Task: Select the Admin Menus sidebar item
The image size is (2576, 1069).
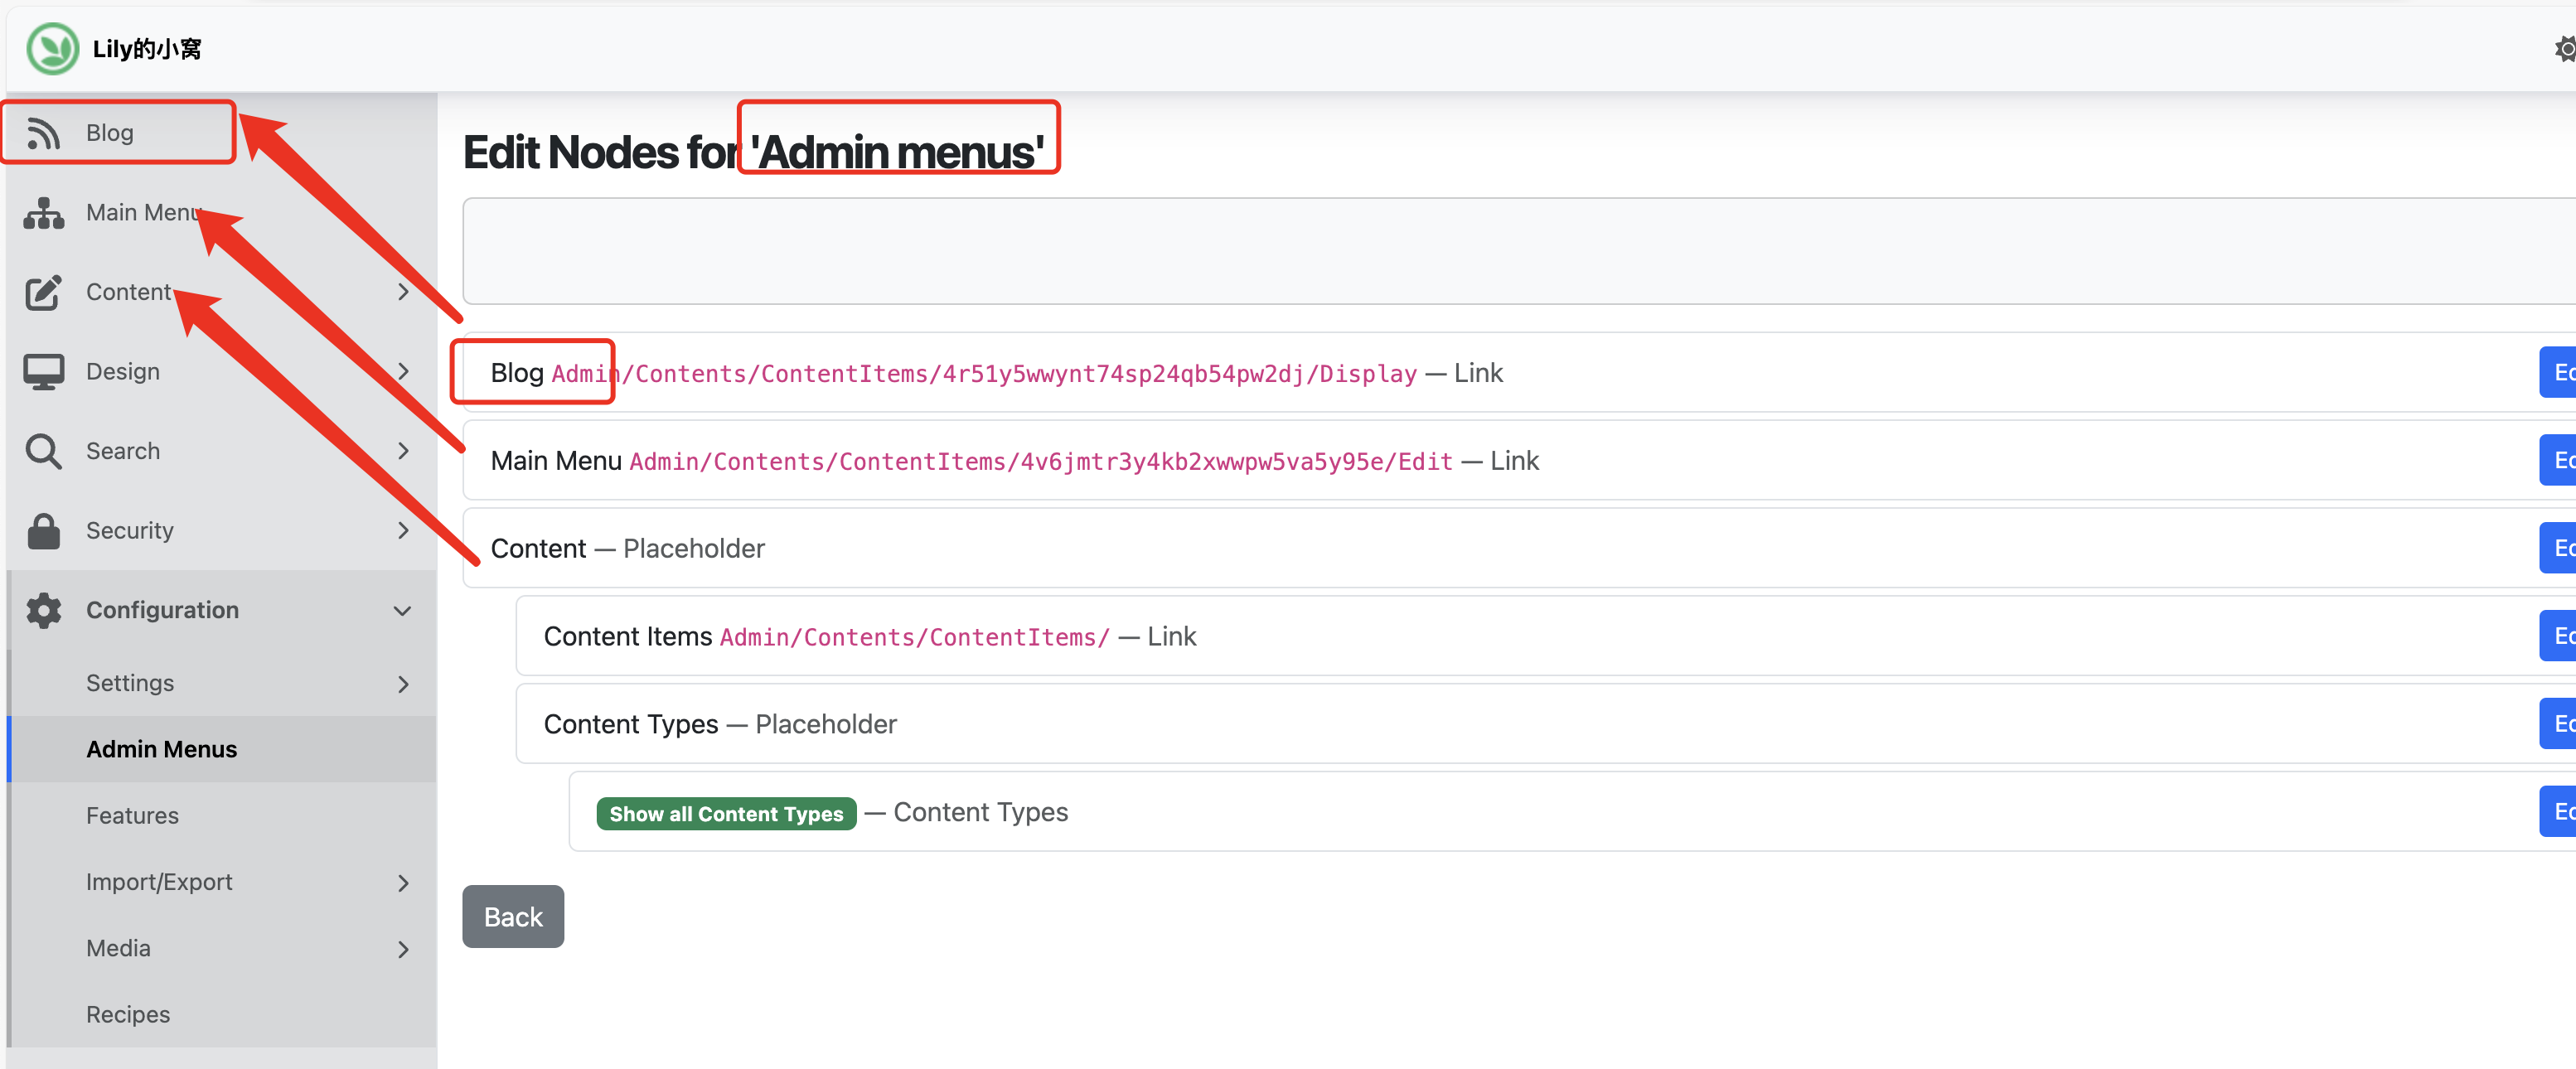Action: [161, 749]
